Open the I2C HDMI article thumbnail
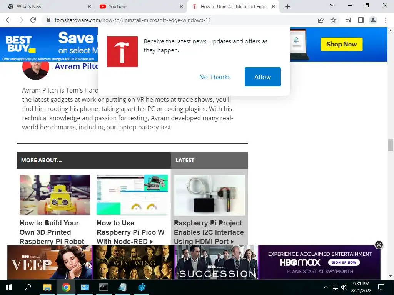 pyautogui.click(x=209, y=195)
